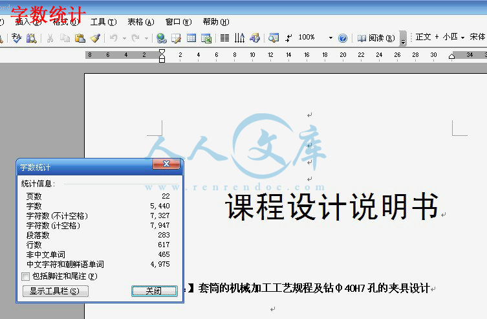Run the spelling and grammar check icon
The height and width of the screenshot is (319, 487).
(x=16, y=38)
